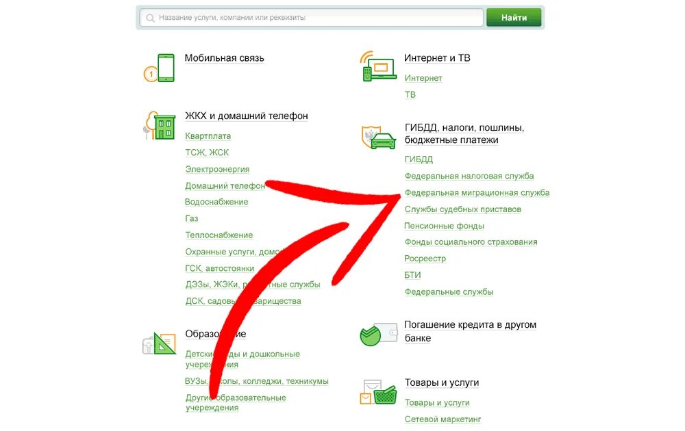Focus the service name search field
685x431 pixels.
coord(311,18)
